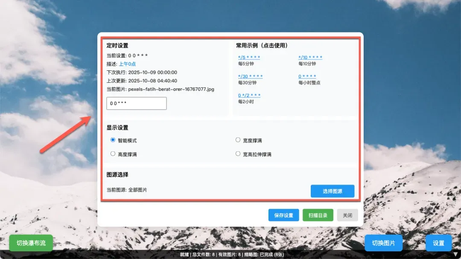This screenshot has width=461, height=259.
Task: Choose the 高度撑满 radio option
Action: point(113,154)
